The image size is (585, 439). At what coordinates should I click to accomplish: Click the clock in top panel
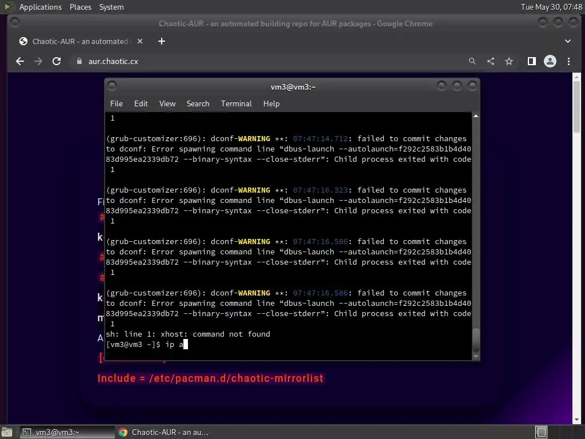click(x=551, y=7)
